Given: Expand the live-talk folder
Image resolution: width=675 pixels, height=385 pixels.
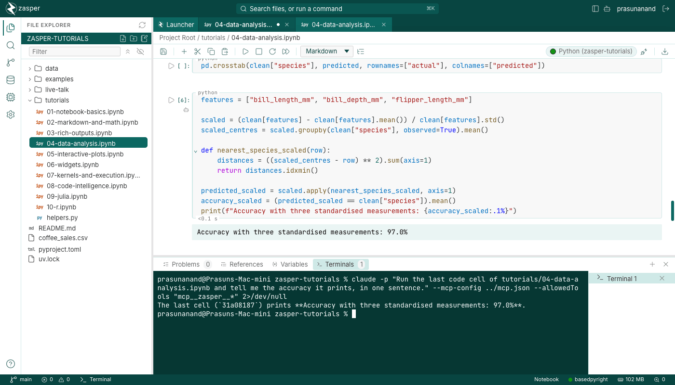Looking at the screenshot, I should point(30,90).
